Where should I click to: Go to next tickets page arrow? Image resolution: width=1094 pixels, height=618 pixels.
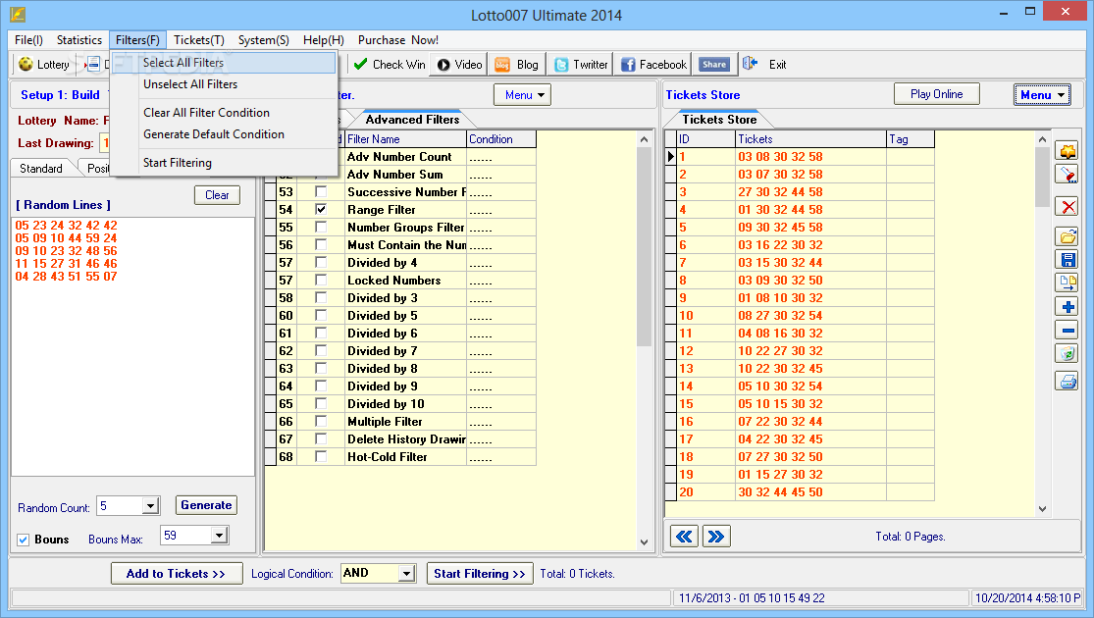[x=716, y=537]
